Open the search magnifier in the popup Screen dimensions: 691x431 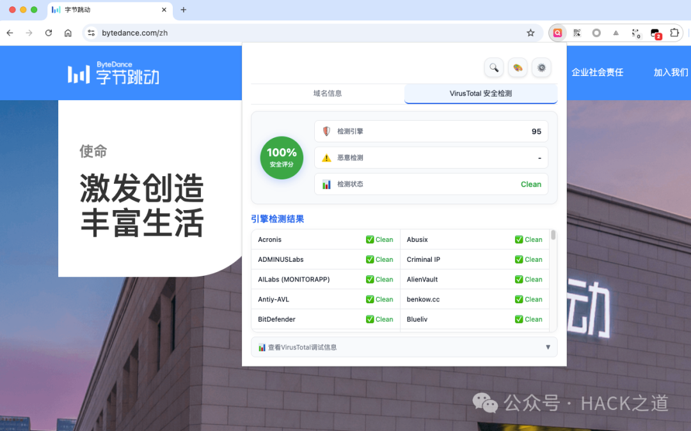point(493,68)
